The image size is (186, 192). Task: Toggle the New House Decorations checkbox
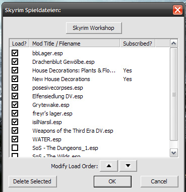tap(15, 79)
